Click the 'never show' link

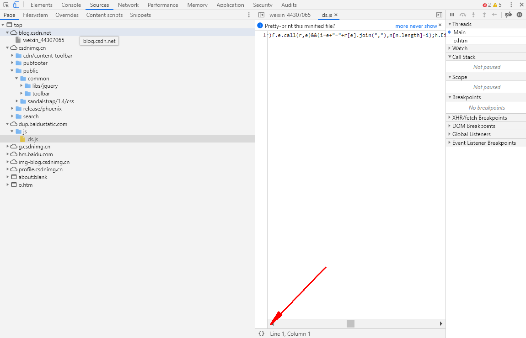click(424, 26)
